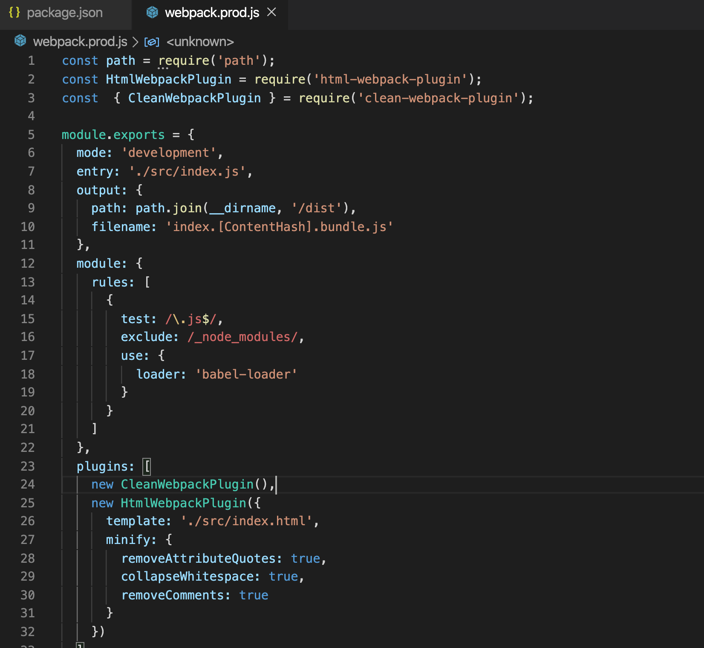The height and width of the screenshot is (648, 704).
Task: Click the webpack cube icon on active tab
Action: click(151, 13)
